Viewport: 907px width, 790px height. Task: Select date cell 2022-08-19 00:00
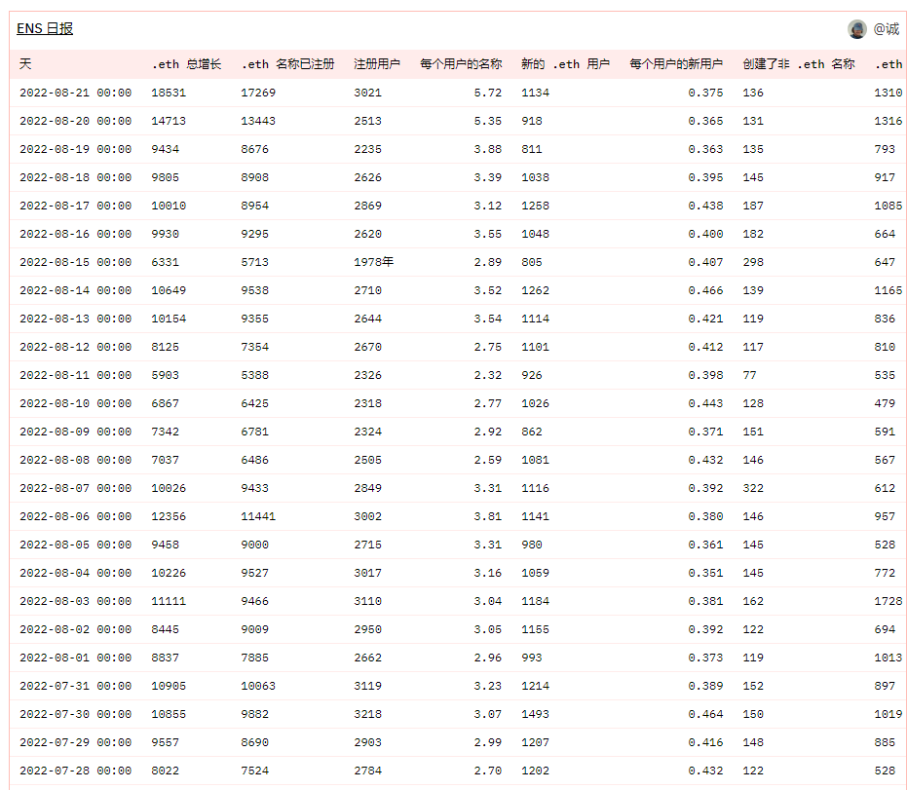point(76,149)
